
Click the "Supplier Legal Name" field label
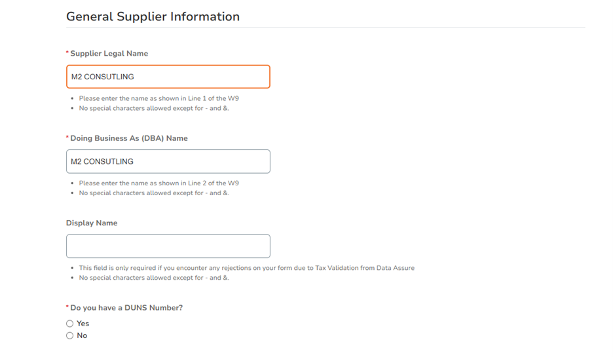(109, 54)
